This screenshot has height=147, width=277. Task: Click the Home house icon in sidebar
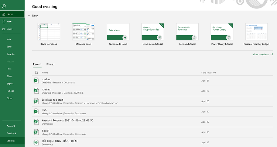4,14
